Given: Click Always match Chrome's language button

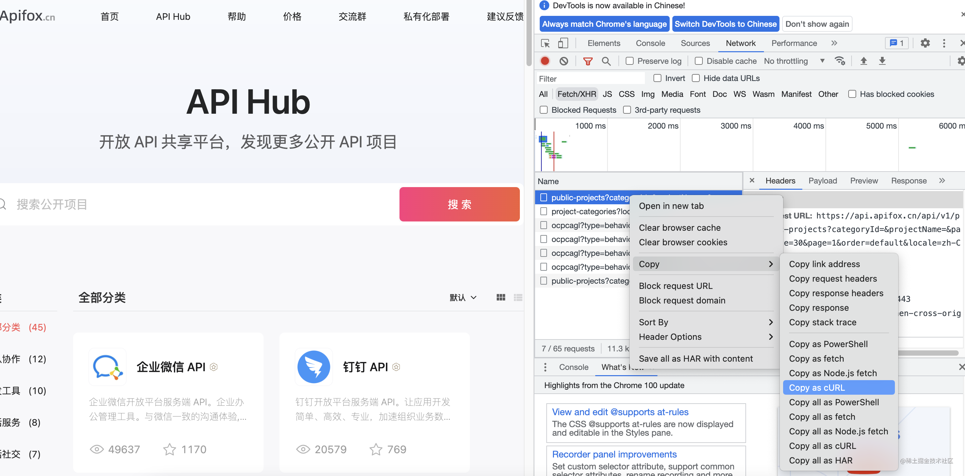Looking at the screenshot, I should point(604,24).
